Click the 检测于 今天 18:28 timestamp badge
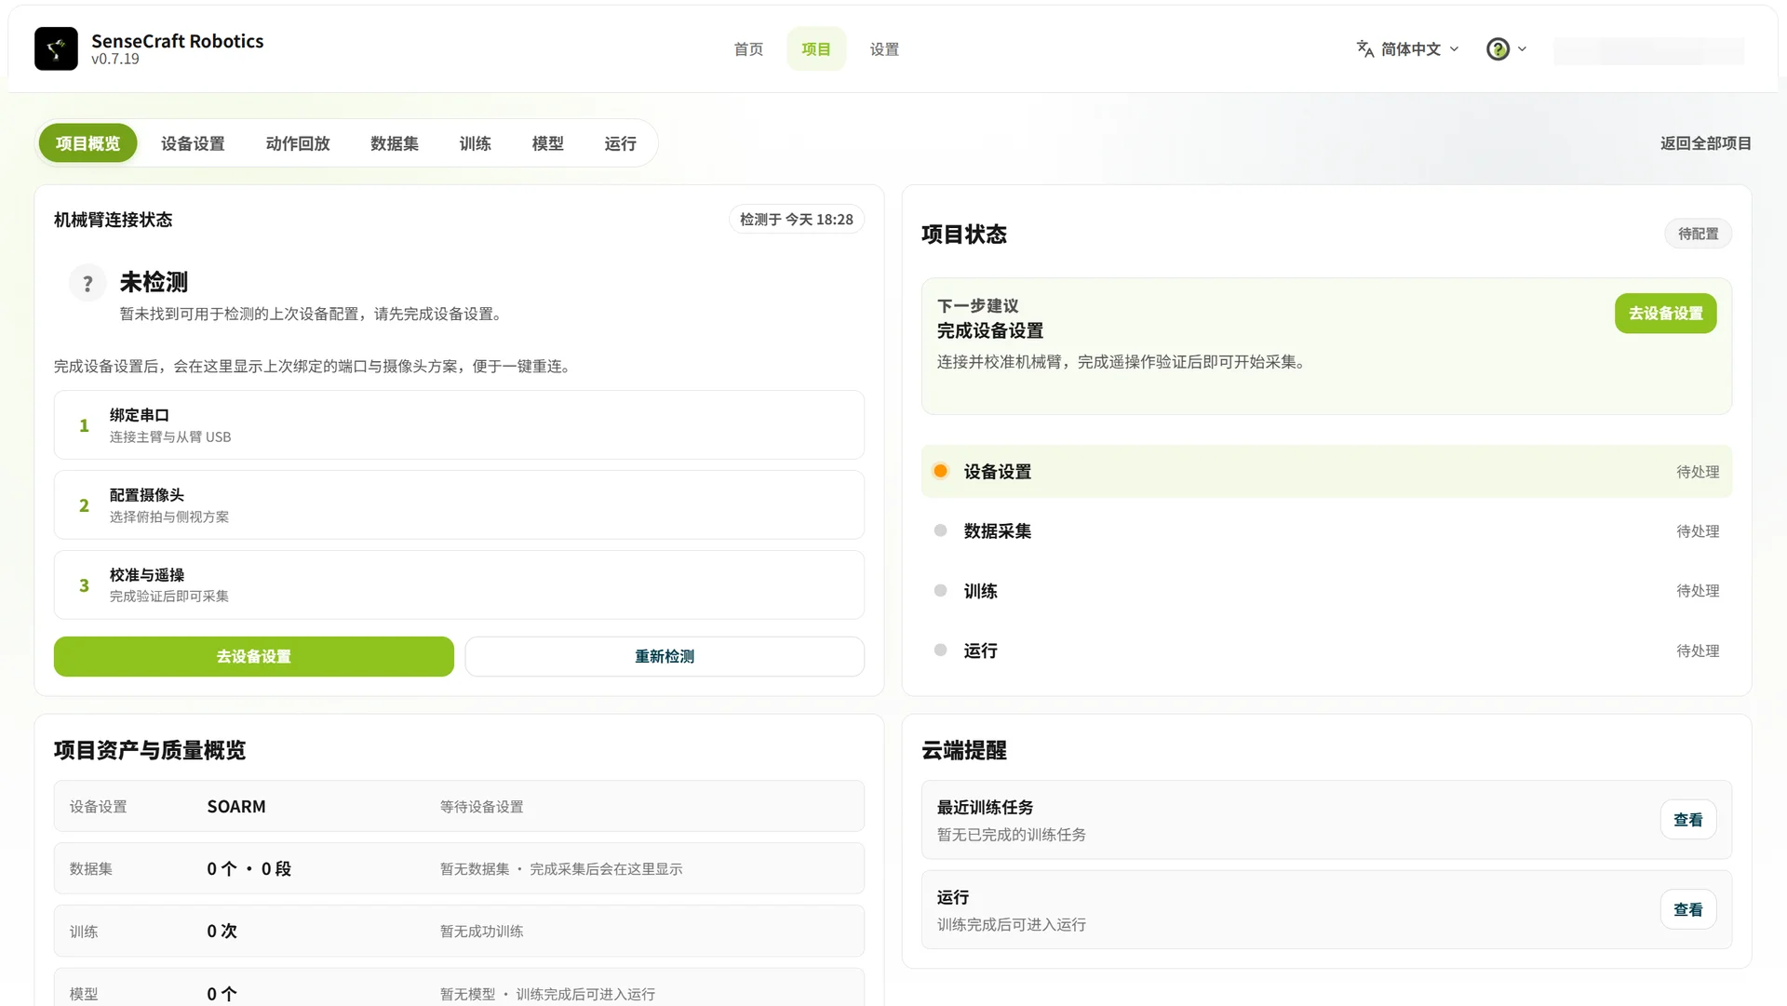 pos(797,220)
